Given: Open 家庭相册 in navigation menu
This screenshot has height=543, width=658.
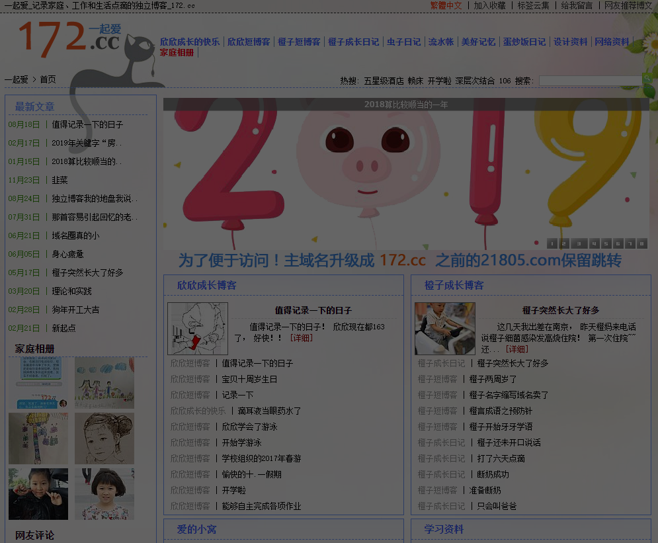Looking at the screenshot, I should pyautogui.click(x=177, y=52).
